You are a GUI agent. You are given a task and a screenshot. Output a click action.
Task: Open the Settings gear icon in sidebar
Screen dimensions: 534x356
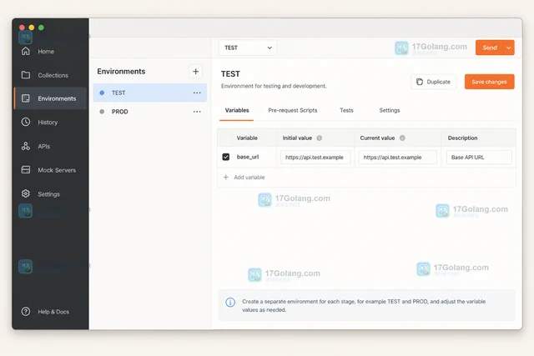click(x=26, y=193)
